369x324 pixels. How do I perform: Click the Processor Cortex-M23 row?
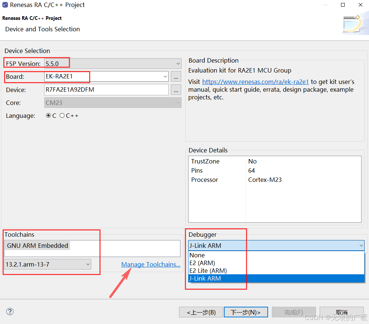[275, 180]
